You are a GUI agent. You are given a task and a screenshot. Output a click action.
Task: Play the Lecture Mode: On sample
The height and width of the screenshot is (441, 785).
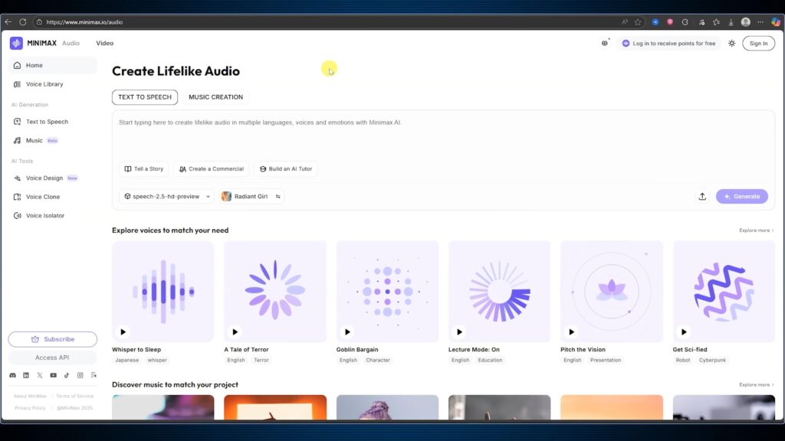point(459,332)
